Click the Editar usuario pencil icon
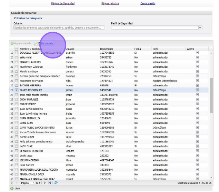The image size is (219, 192). click(x=37, y=43)
